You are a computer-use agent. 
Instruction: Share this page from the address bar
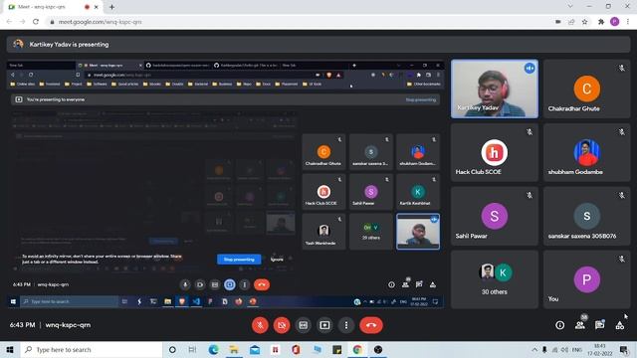click(571, 22)
